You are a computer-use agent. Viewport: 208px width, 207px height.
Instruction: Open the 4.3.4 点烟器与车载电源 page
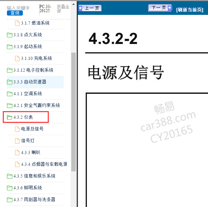pyautogui.click(x=44, y=164)
